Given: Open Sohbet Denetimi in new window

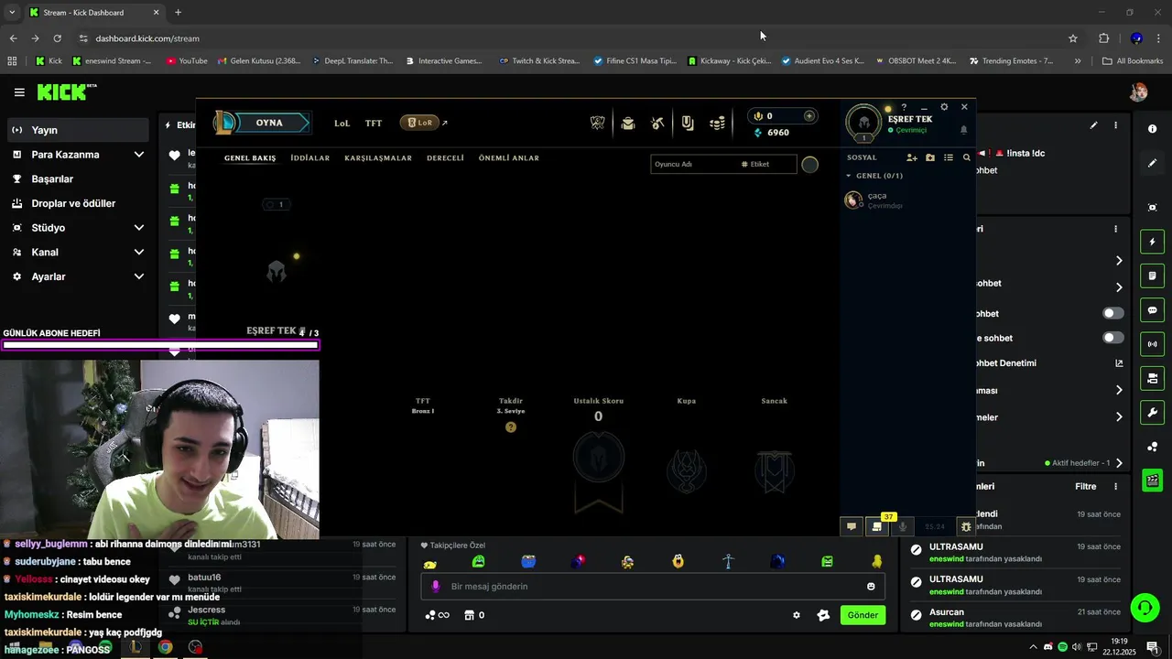Looking at the screenshot, I should coord(1118,363).
